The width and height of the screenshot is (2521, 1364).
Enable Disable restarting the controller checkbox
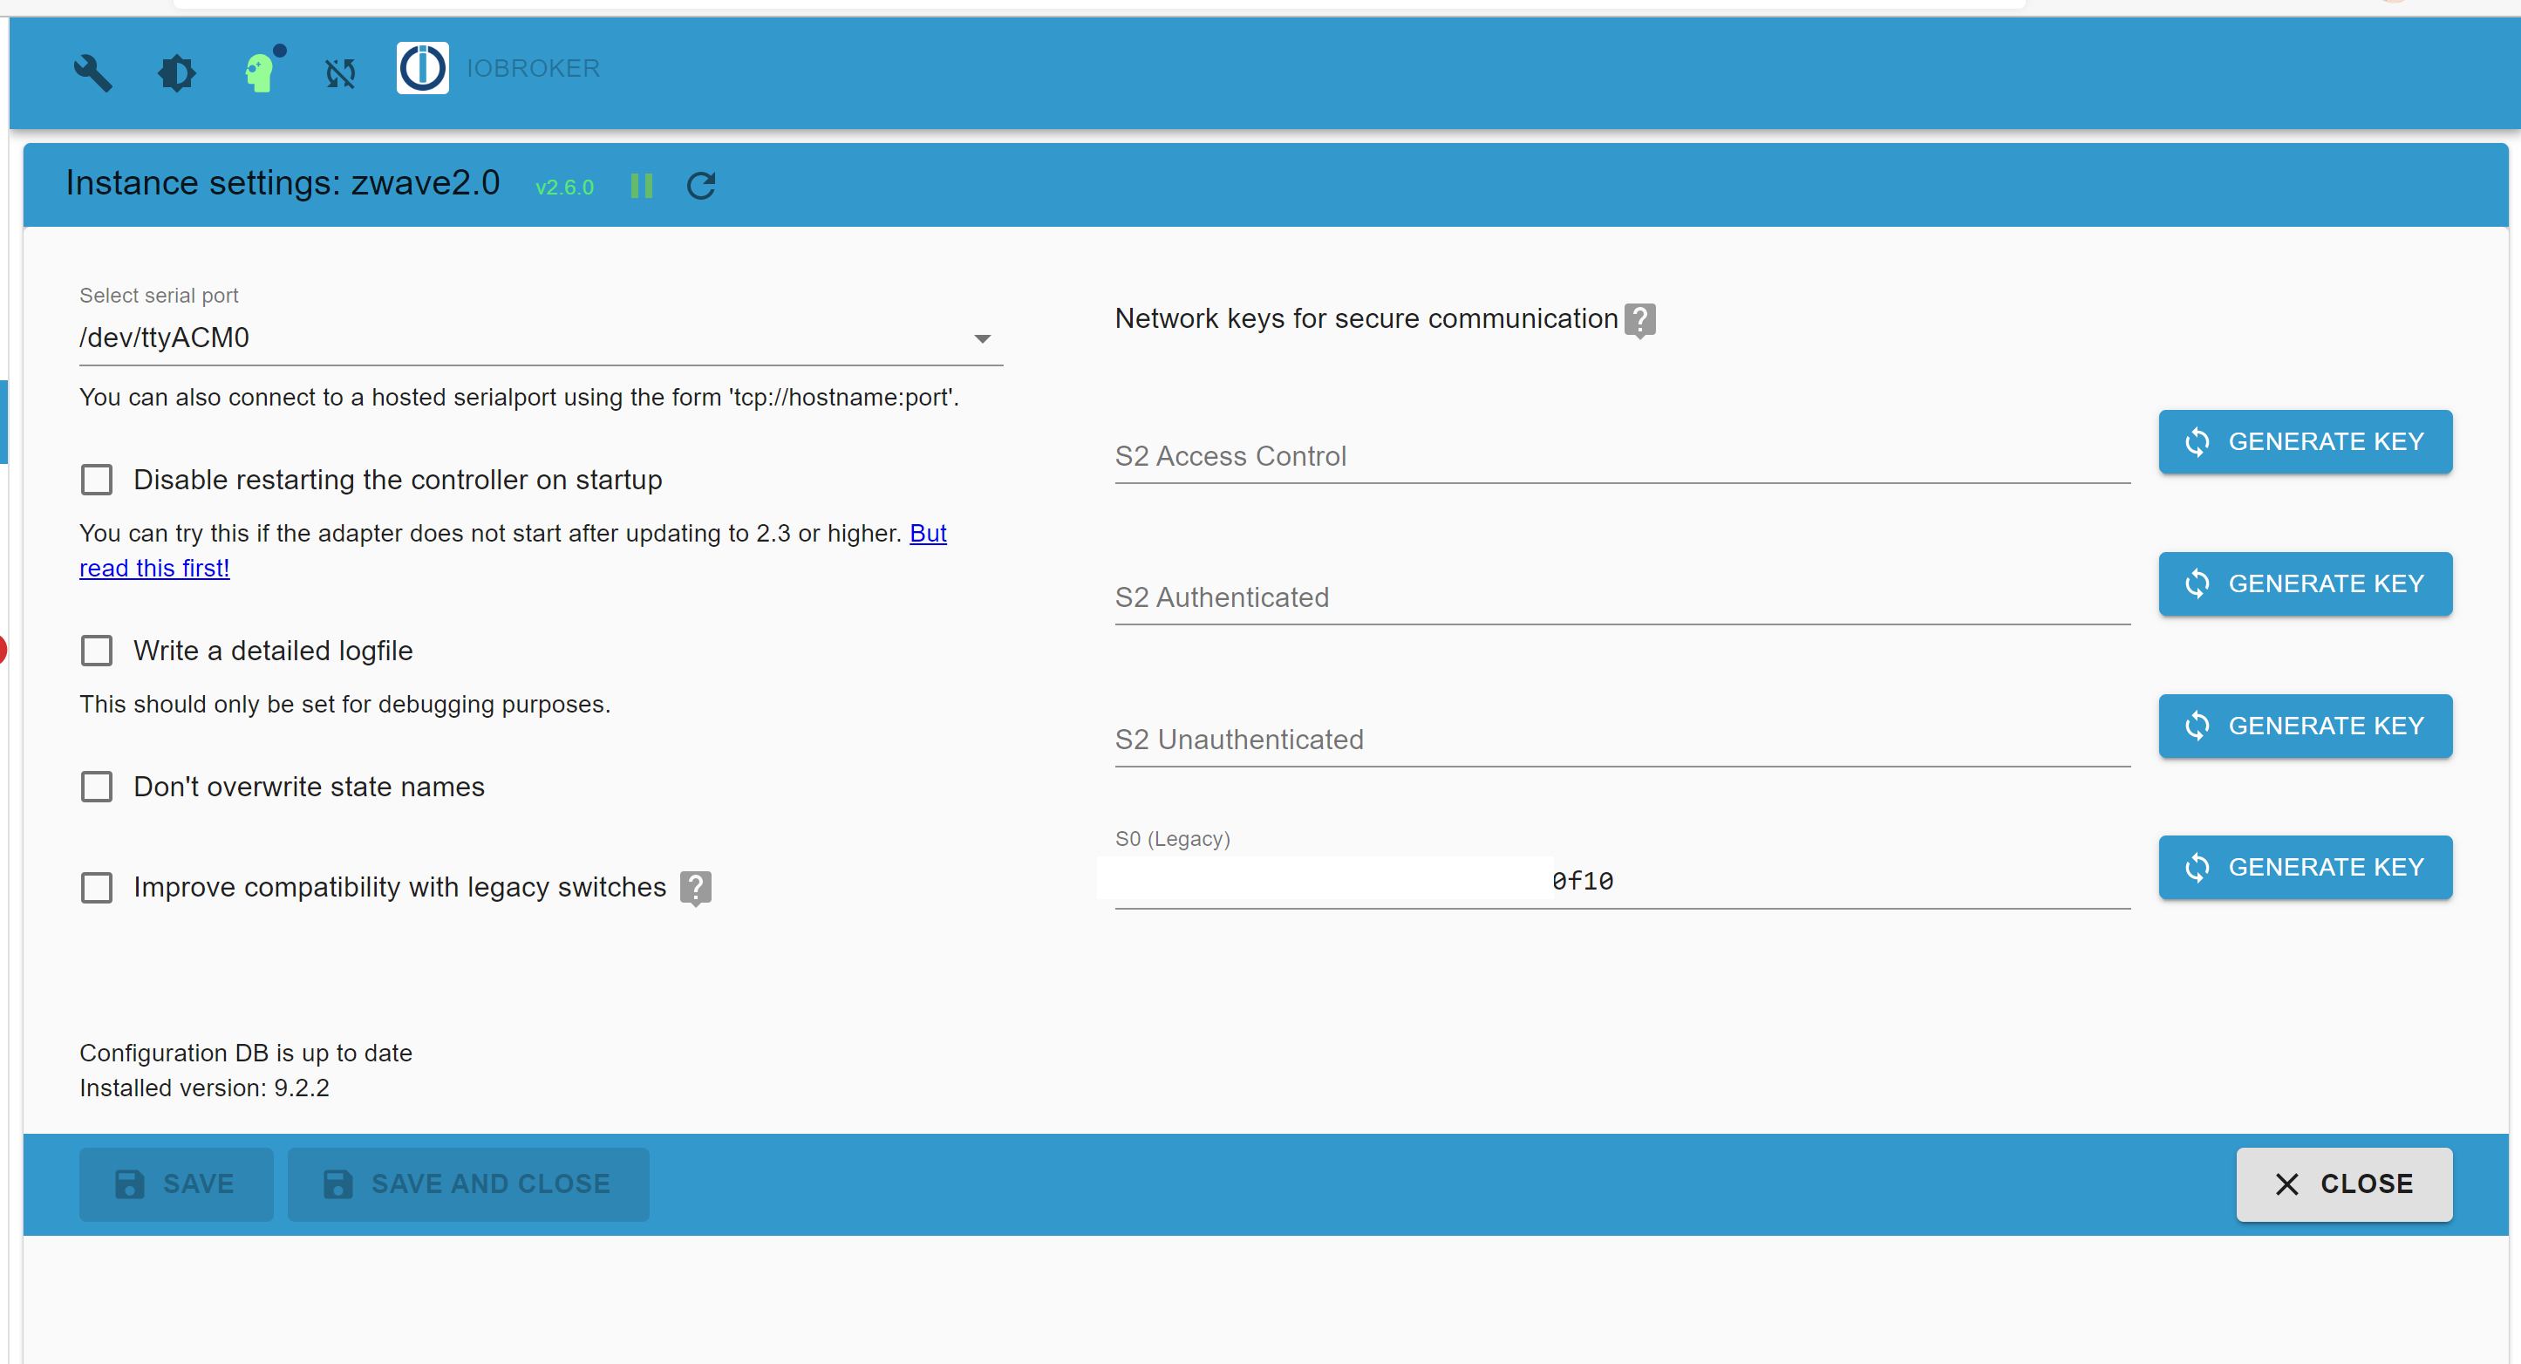[x=97, y=480]
